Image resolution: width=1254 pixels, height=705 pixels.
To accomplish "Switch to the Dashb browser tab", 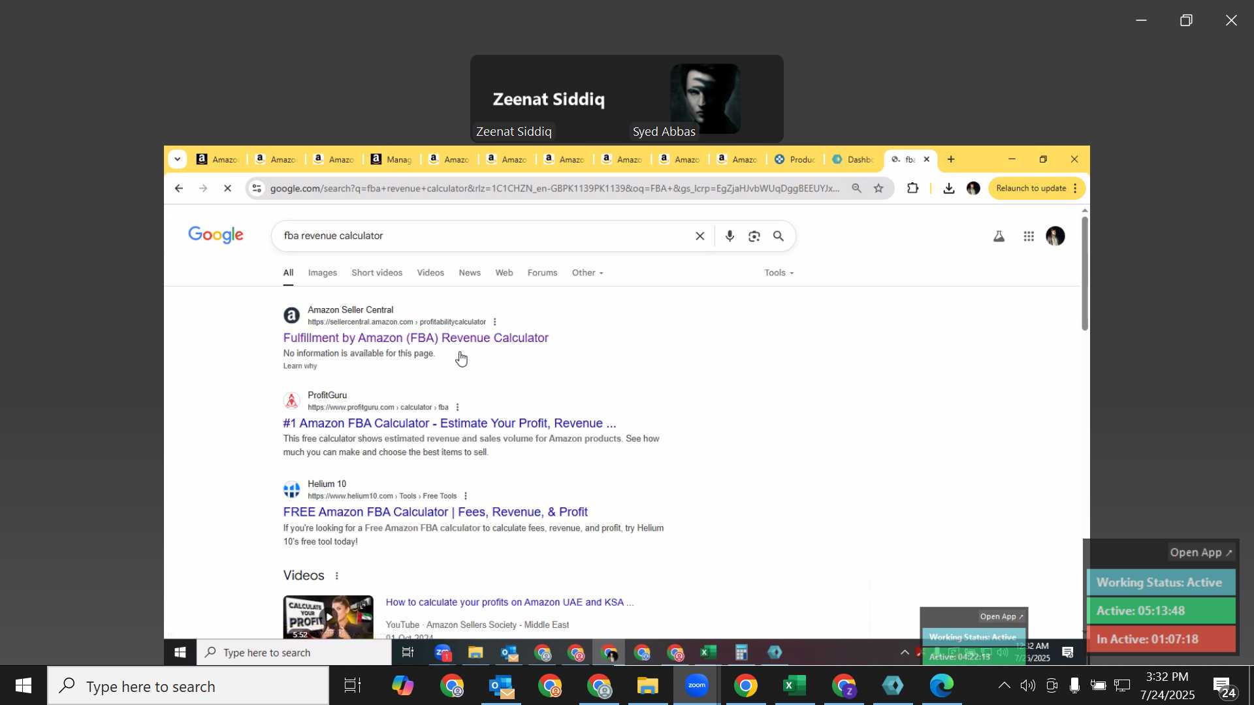I will pyautogui.click(x=853, y=159).
